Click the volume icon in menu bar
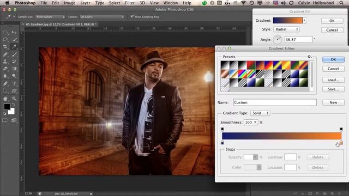The height and width of the screenshot is (196, 349). click(283, 3)
